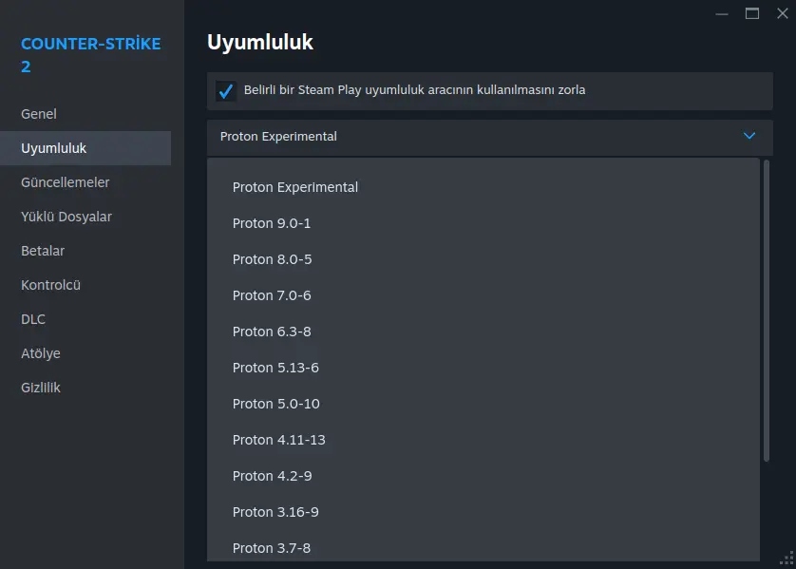Click the window resize grip icon
The image size is (796, 569).
(787, 559)
